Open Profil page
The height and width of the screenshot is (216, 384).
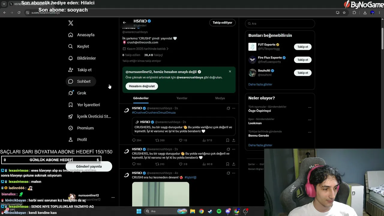tap(78, 140)
